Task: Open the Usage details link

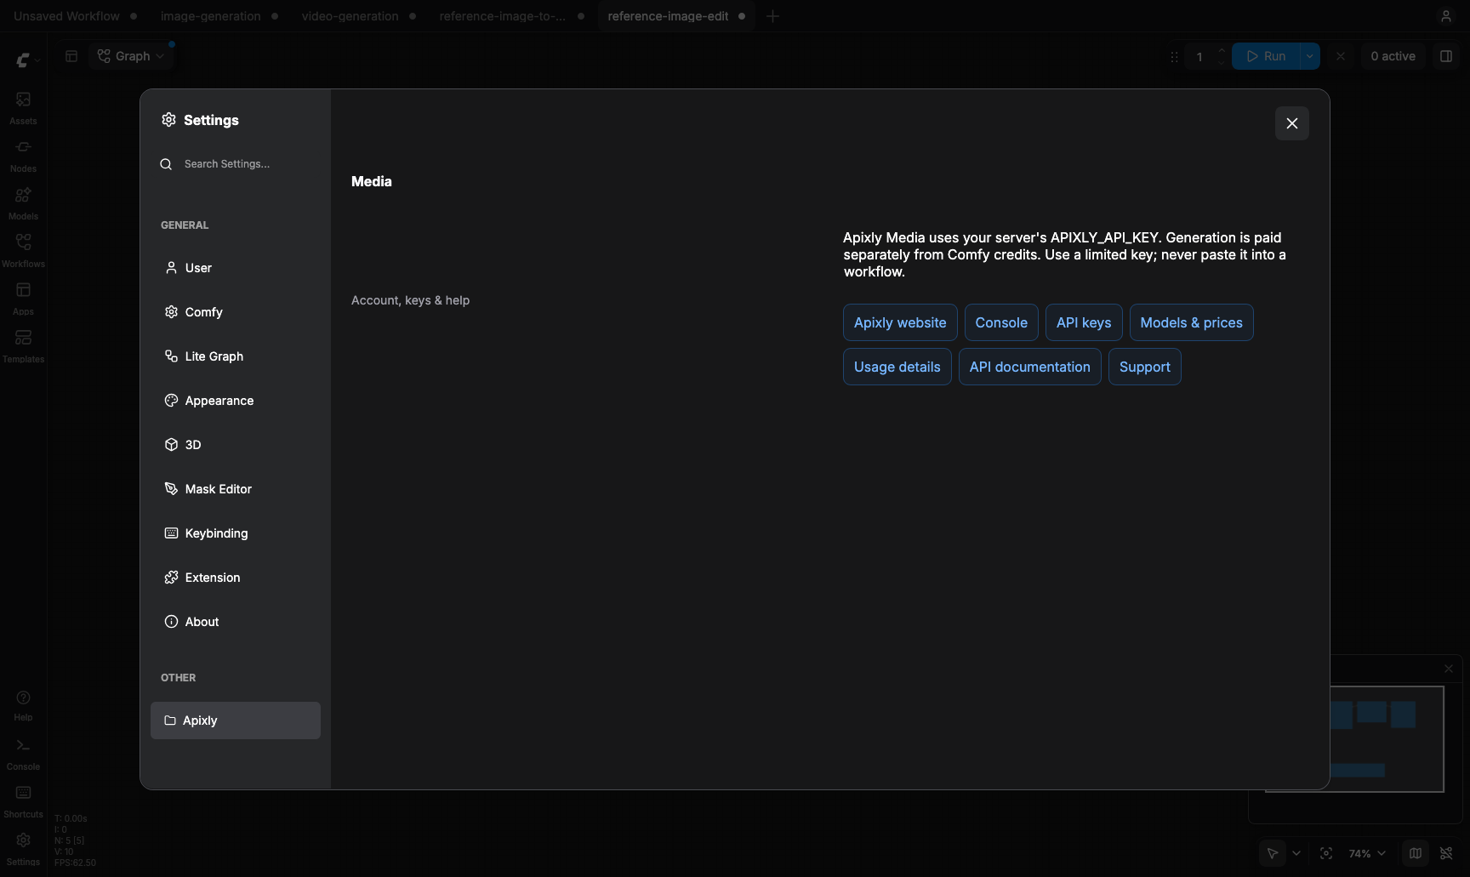Action: click(x=897, y=367)
